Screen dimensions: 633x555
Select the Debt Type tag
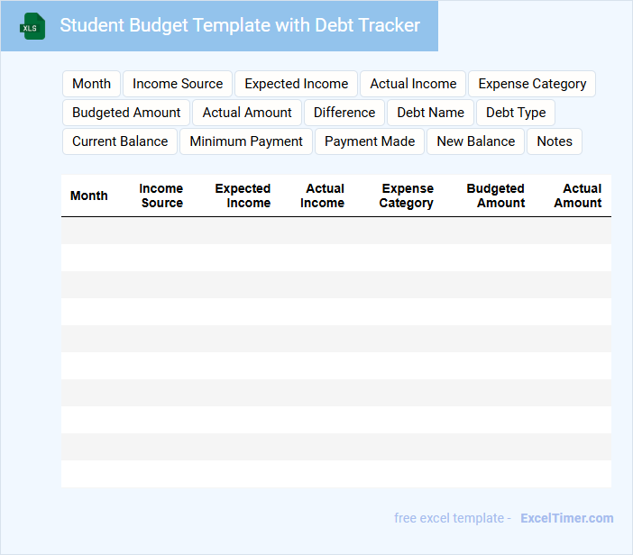(516, 113)
